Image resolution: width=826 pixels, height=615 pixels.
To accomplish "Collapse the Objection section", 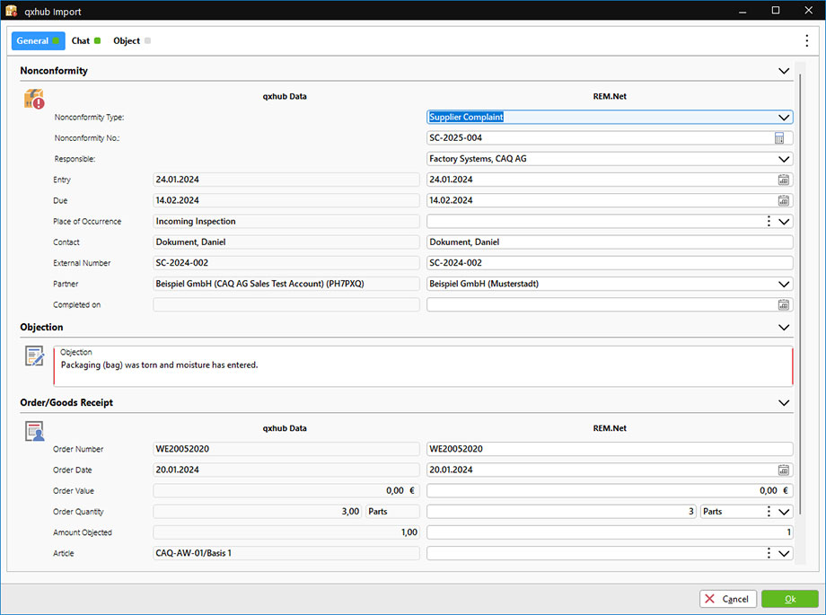I will pyautogui.click(x=784, y=328).
